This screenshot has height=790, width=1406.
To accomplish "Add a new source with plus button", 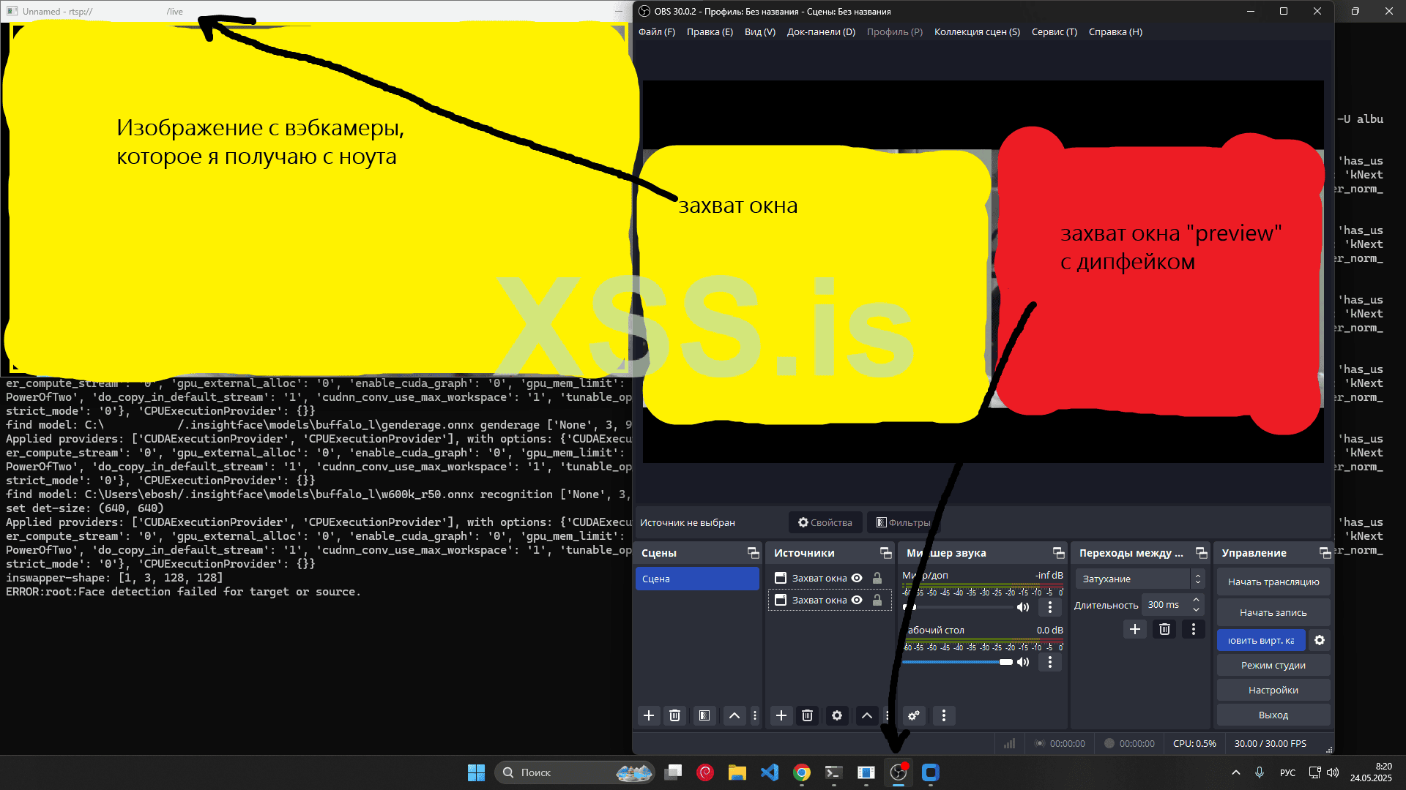I will point(781,715).
